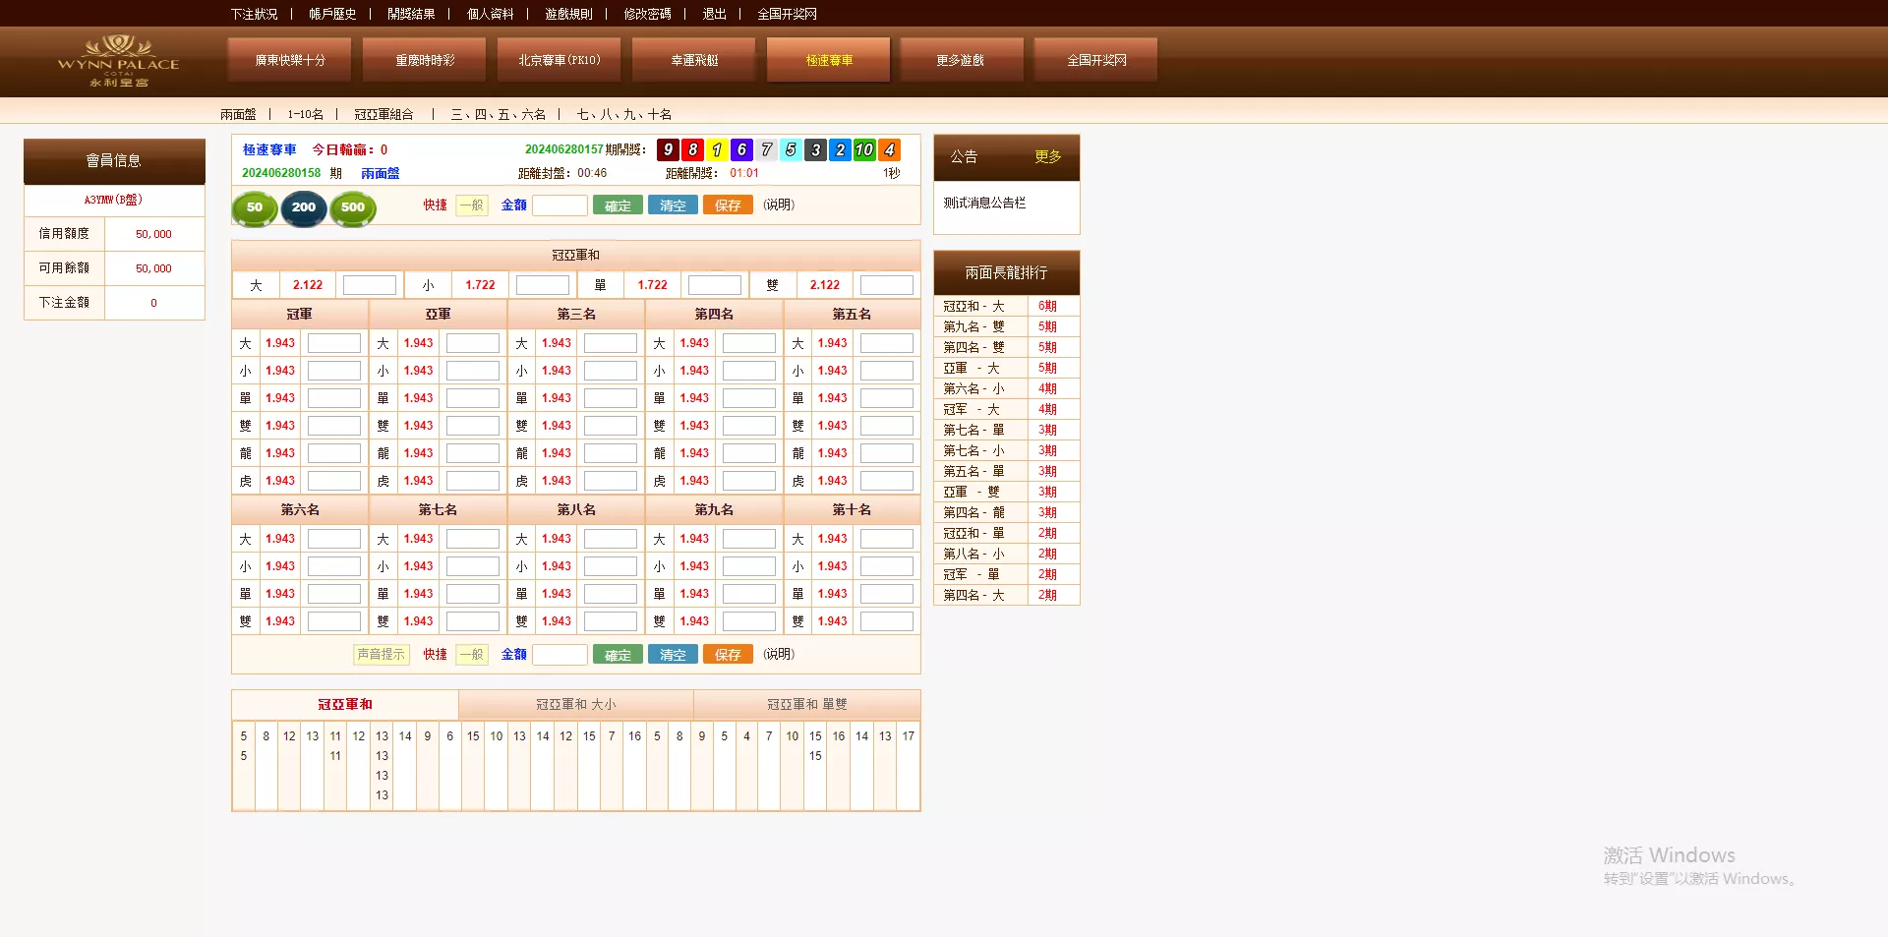Select the dark 200 betting chip
Image resolution: width=1888 pixels, height=937 pixels.
click(x=303, y=208)
